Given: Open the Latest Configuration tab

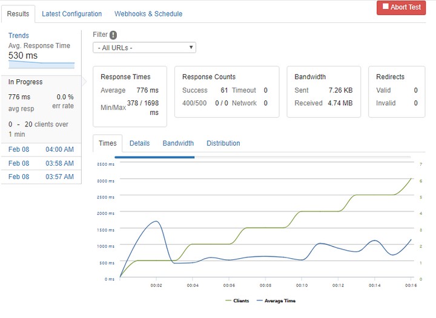Looking at the screenshot, I should [x=71, y=14].
